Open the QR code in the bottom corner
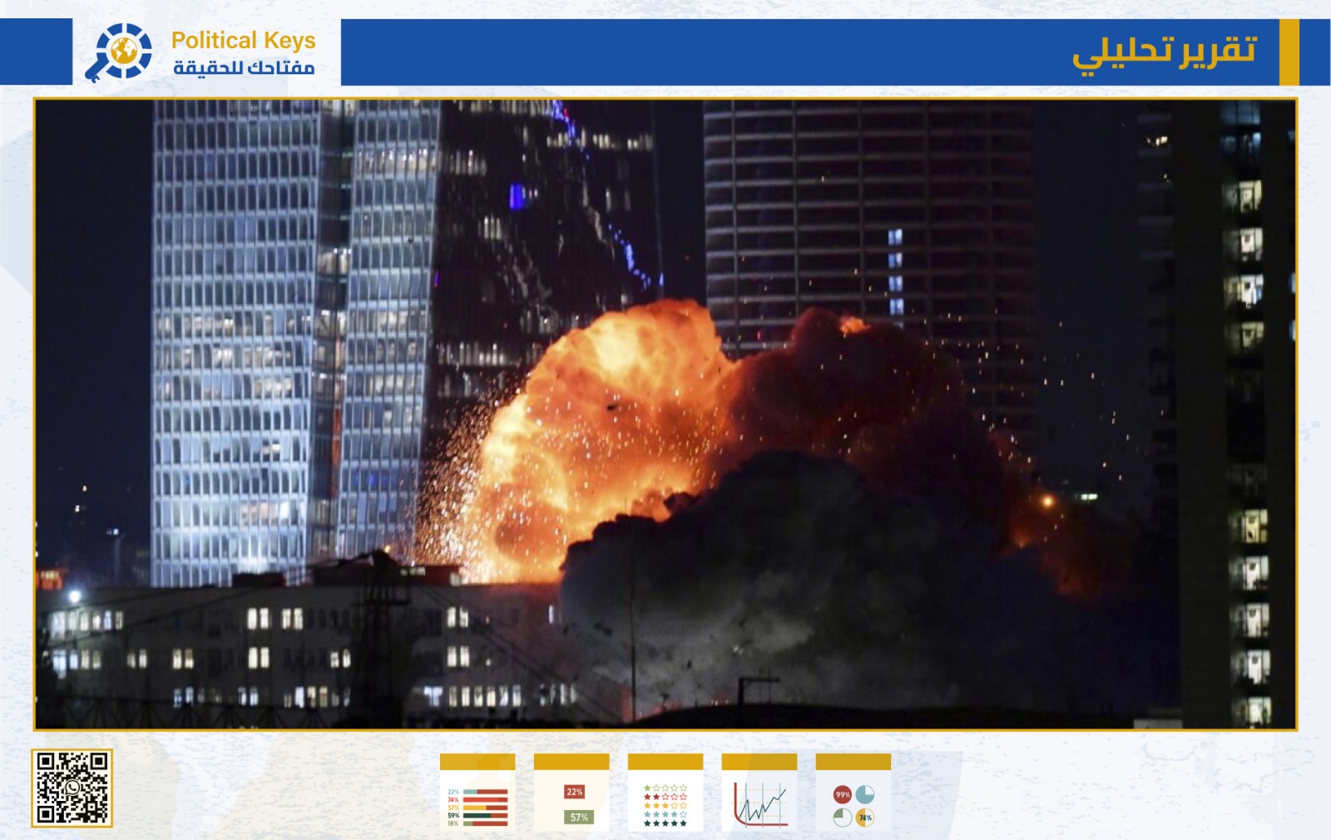 [x=72, y=788]
